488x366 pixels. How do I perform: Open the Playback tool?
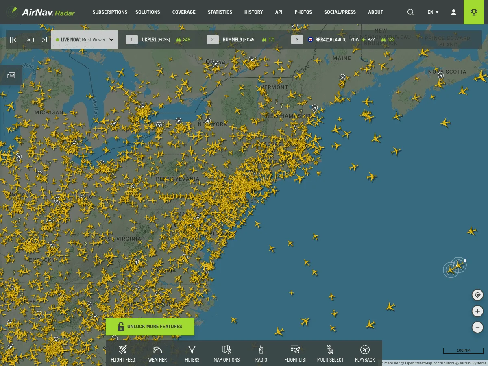[365, 353]
